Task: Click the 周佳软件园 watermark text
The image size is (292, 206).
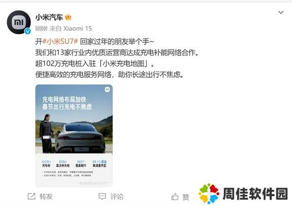Action: 255,194
